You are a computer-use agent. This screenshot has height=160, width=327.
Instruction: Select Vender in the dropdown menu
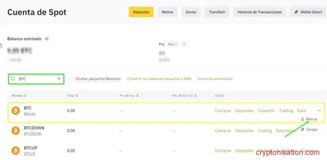(x=310, y=130)
